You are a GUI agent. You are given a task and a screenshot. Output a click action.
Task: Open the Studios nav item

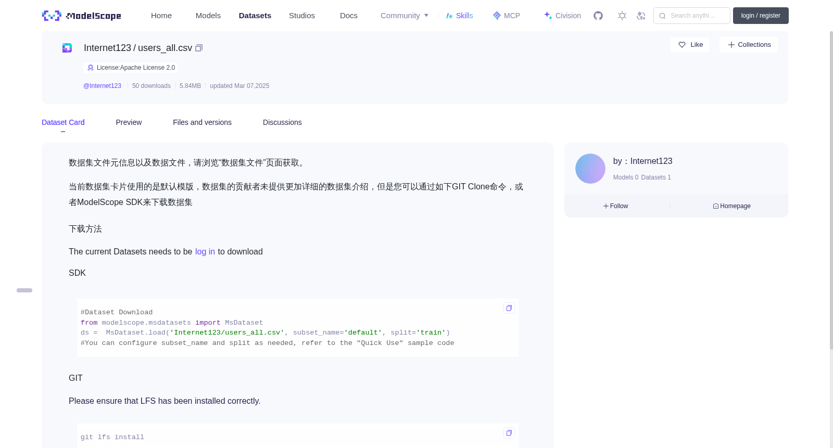click(302, 16)
